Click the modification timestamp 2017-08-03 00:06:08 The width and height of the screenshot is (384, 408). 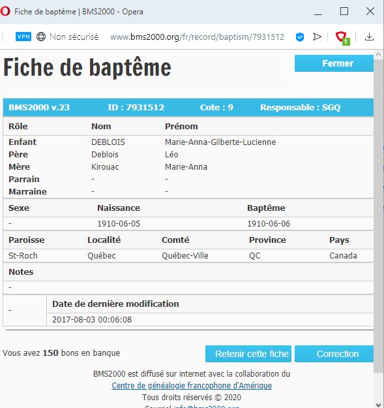(92, 319)
